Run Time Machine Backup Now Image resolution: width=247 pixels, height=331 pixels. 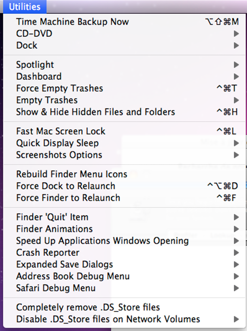tap(125, 22)
